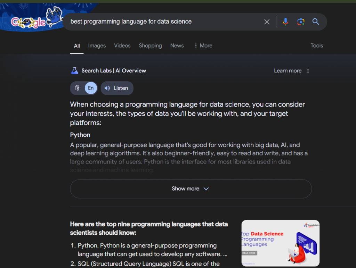Search by image with Lens icon
This screenshot has height=268, width=356.
[x=301, y=22]
